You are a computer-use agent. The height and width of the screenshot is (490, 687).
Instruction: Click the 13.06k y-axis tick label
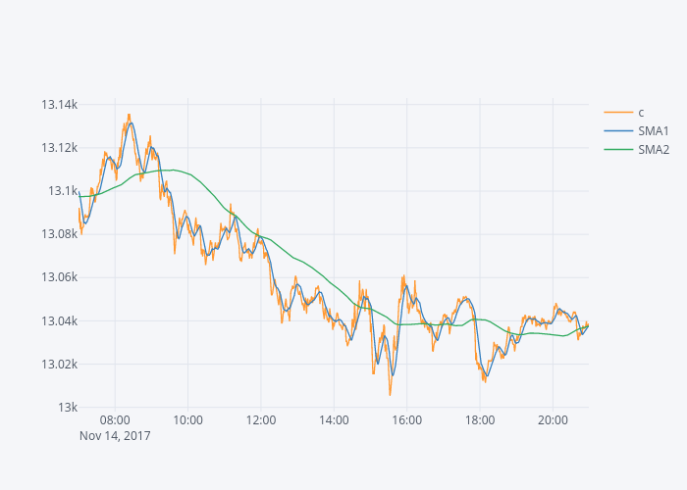point(59,277)
